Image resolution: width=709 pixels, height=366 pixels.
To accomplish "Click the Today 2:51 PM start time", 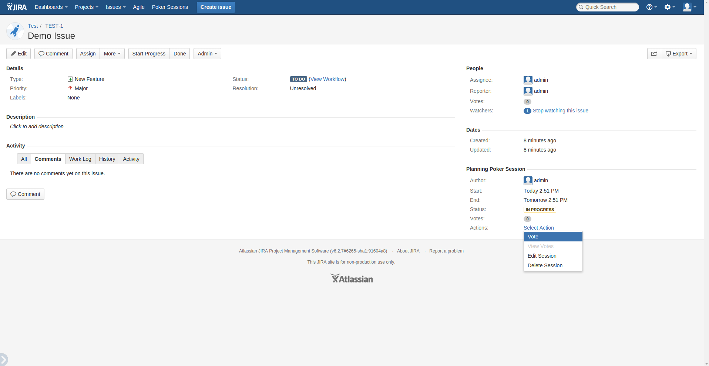I will pos(541,191).
